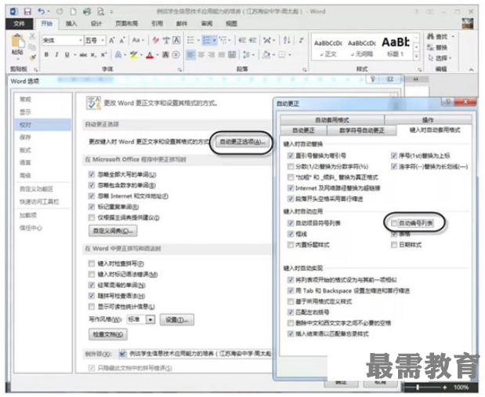Toggle the 自动项目符号列表 checkbox

tap(291, 223)
